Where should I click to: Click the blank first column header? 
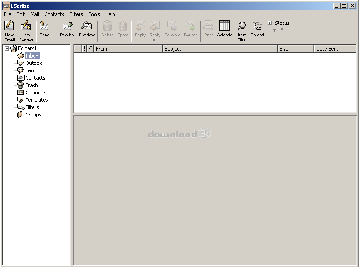coord(78,49)
